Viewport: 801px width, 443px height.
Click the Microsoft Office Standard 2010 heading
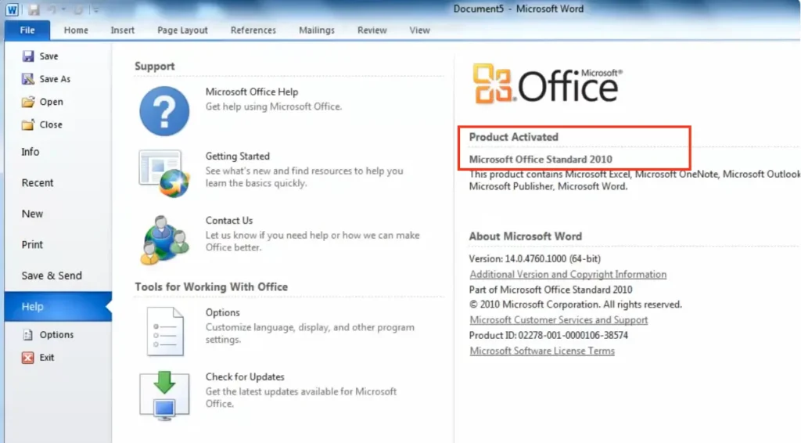click(x=541, y=160)
